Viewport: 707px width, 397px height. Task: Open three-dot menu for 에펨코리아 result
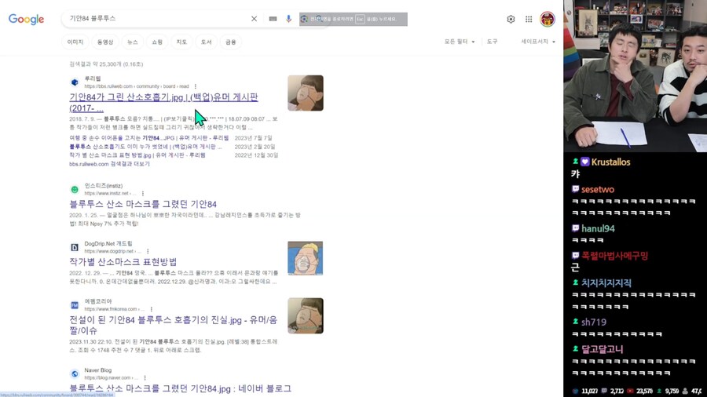click(151, 309)
